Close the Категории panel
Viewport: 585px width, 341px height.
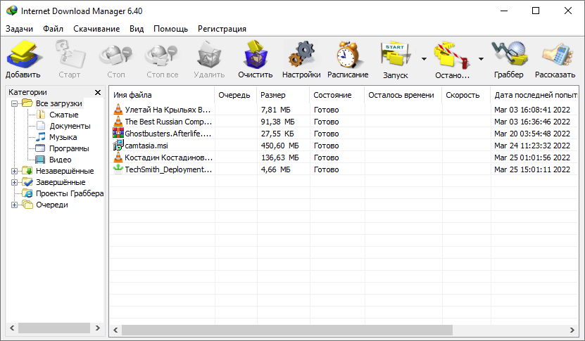(x=98, y=92)
